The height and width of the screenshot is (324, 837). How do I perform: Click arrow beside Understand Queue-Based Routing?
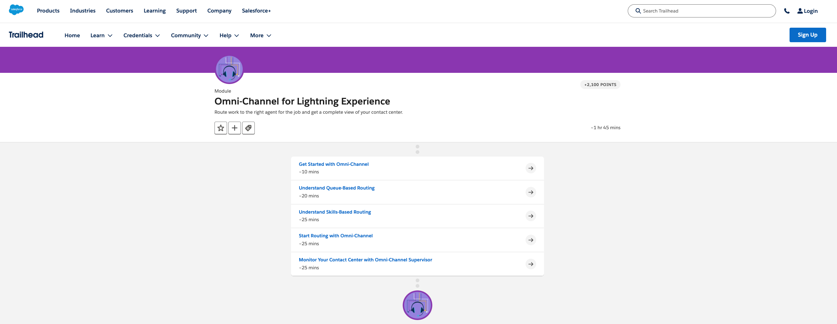(531, 192)
